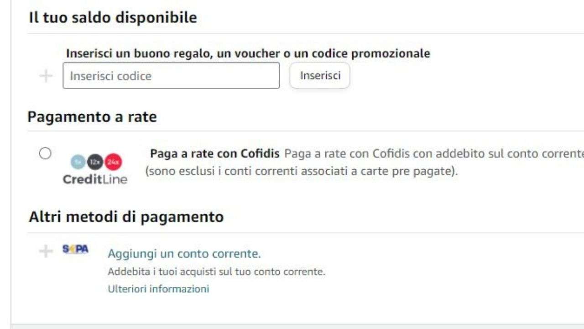Open the "Aggiungi un conto corrente" link
This screenshot has height=329, width=584.
(x=184, y=254)
